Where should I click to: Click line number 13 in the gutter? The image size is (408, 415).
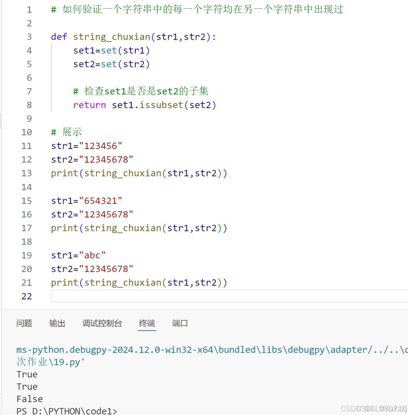(27, 173)
